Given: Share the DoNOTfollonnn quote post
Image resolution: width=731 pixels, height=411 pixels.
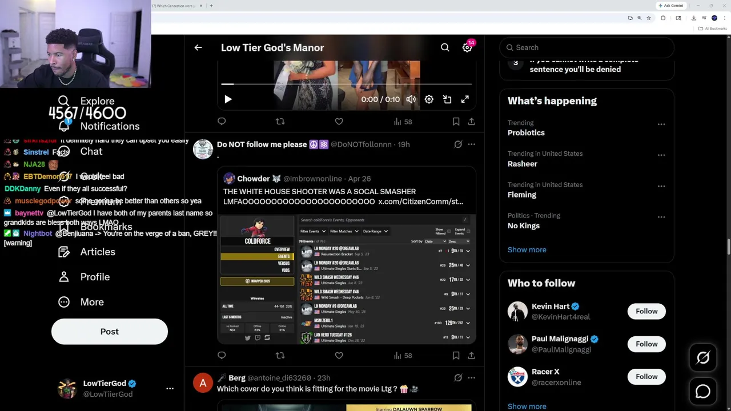Looking at the screenshot, I should click(471, 356).
